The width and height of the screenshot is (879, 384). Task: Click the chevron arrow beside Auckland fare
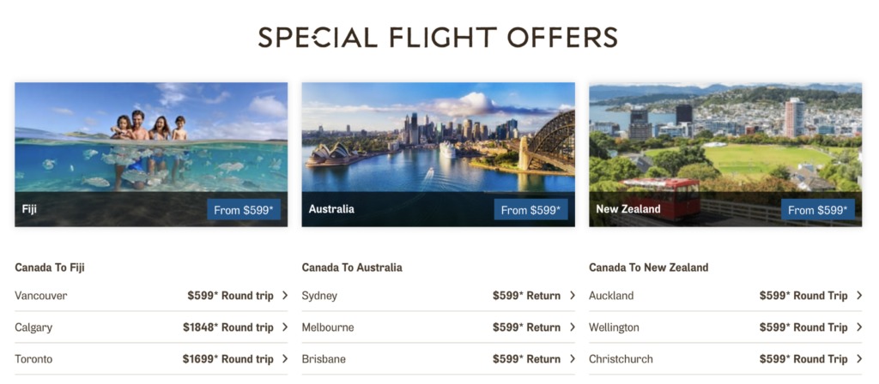point(858,296)
